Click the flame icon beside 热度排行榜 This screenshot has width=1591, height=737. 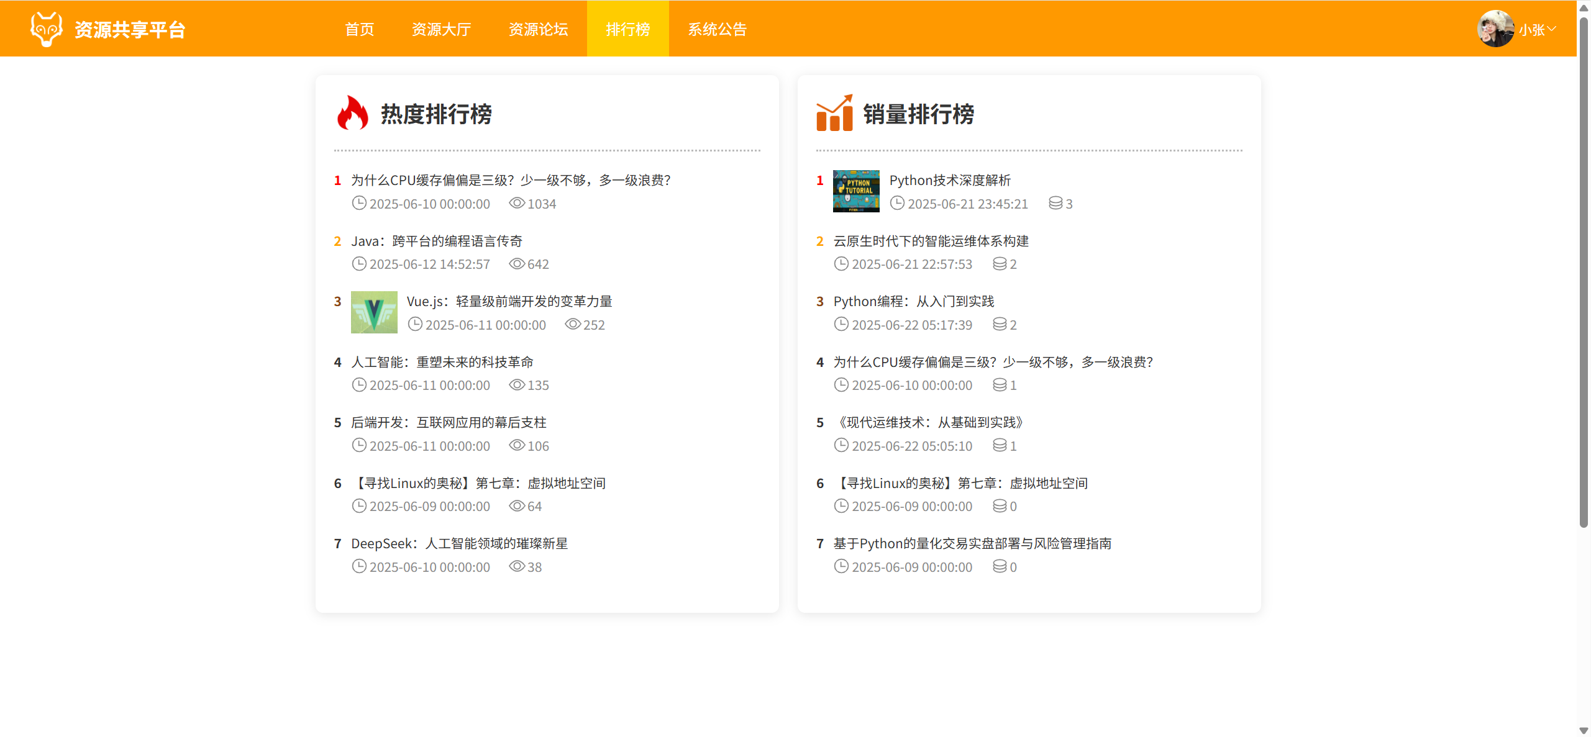(352, 113)
